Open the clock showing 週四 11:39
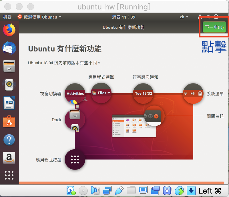Viewport: 229px width, 197px height. click(x=124, y=17)
